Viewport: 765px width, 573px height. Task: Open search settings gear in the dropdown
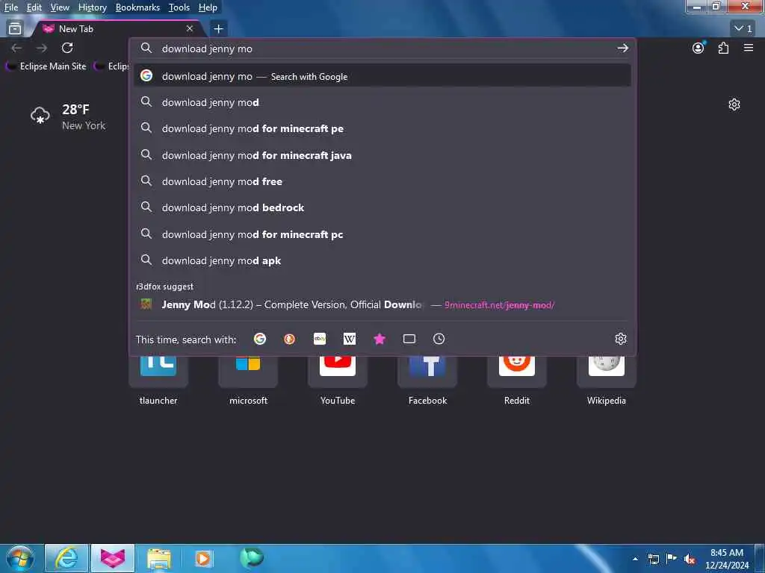621,339
